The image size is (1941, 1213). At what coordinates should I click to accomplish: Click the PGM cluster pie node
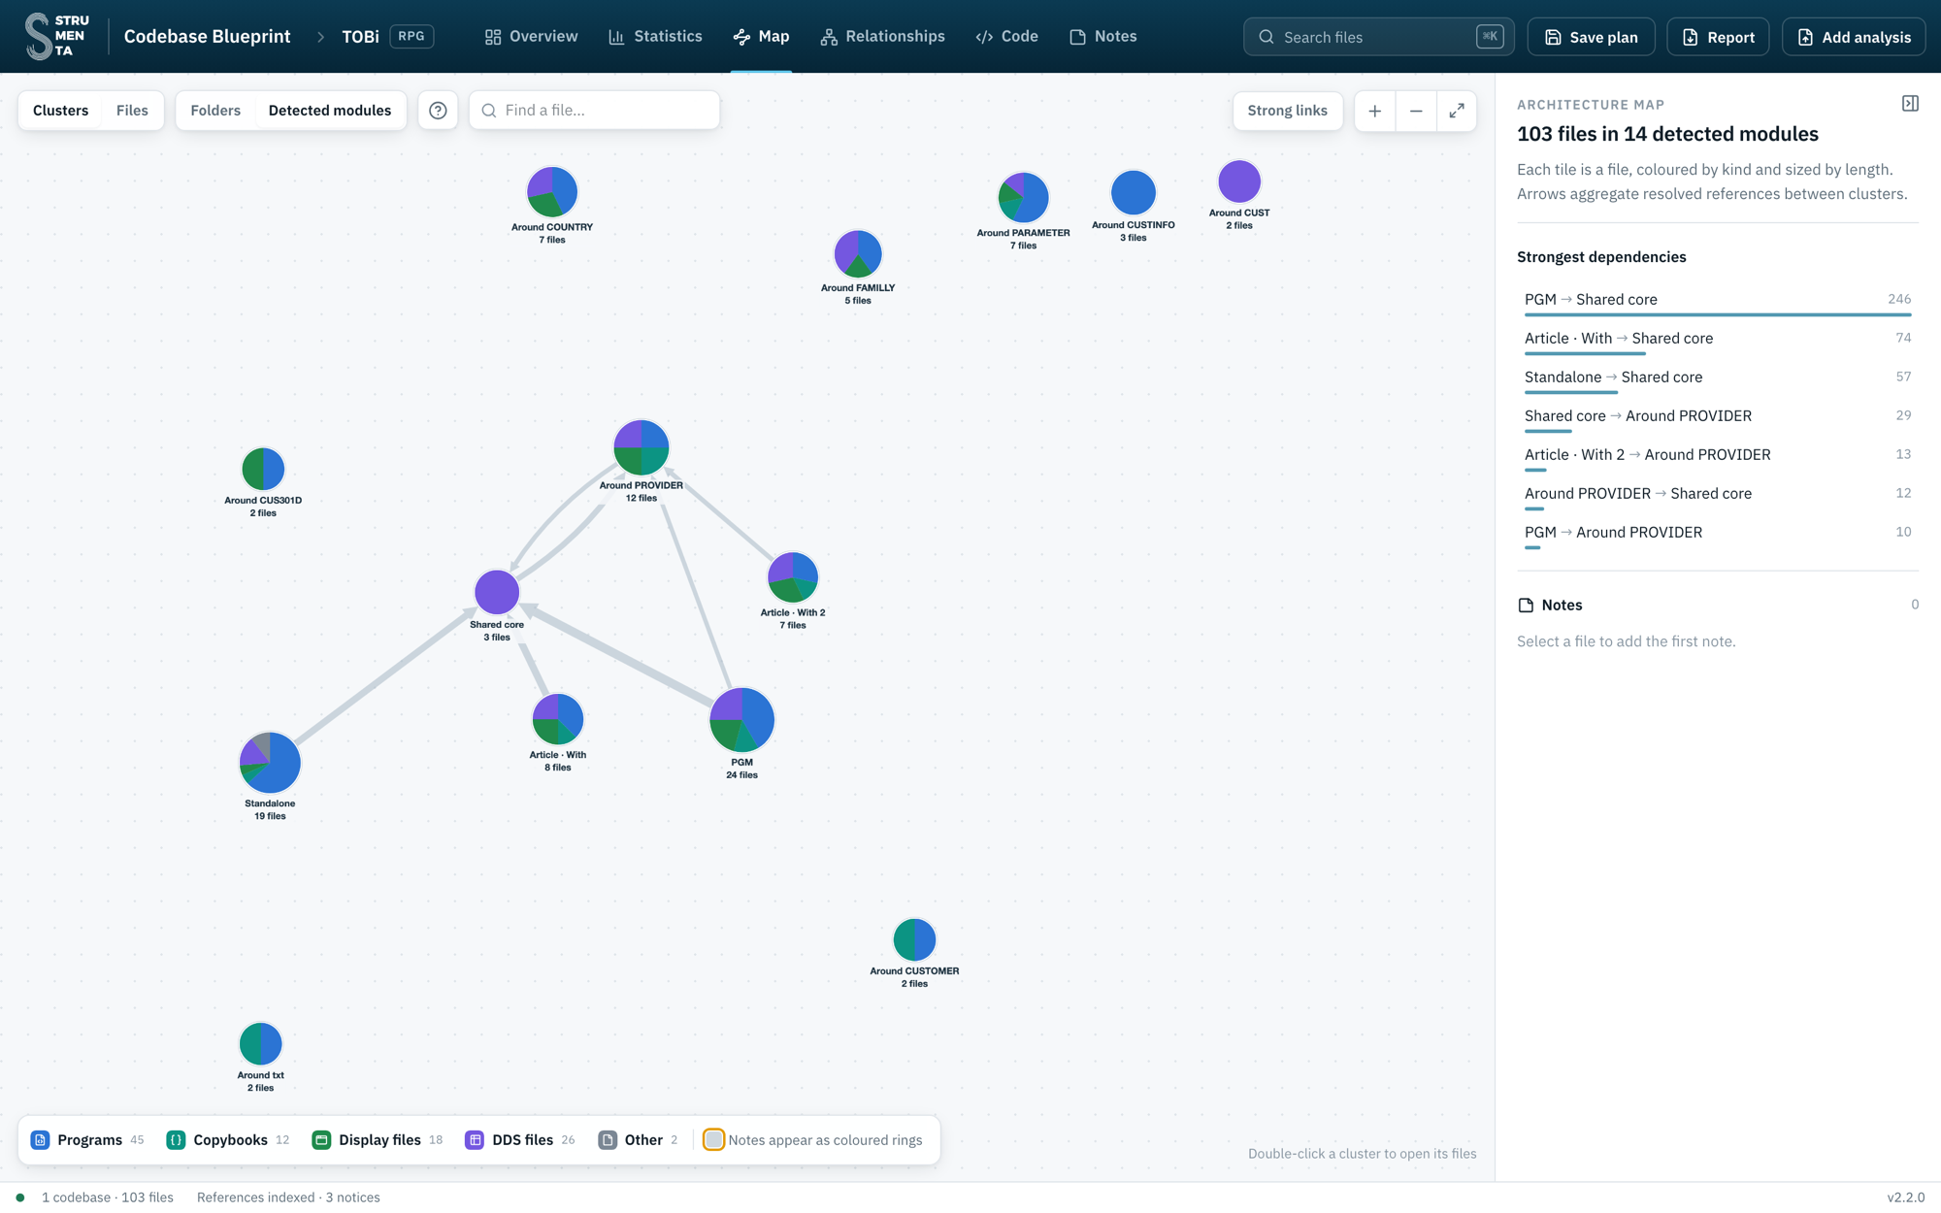(x=742, y=720)
